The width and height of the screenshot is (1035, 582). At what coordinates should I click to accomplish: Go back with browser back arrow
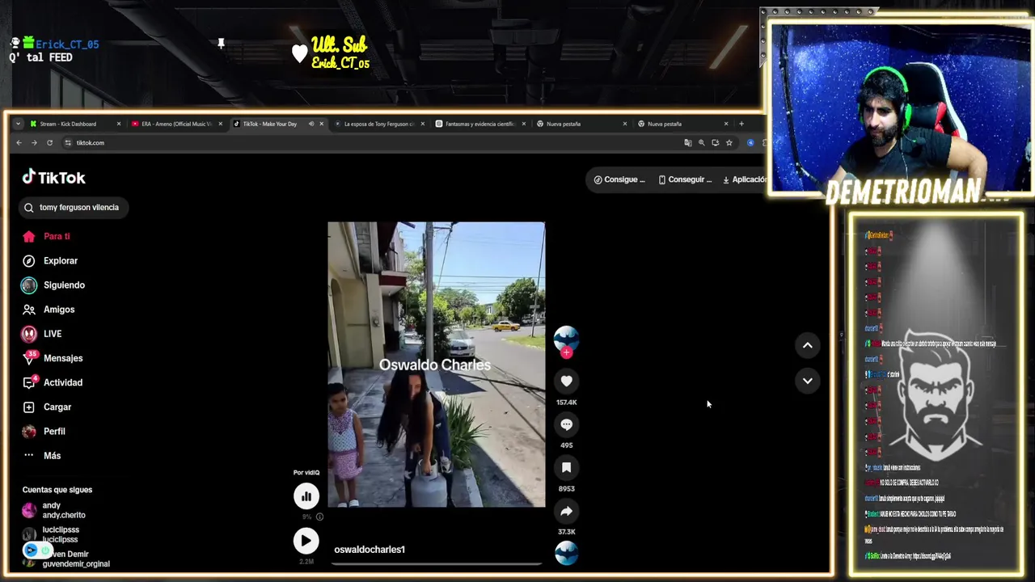[19, 142]
